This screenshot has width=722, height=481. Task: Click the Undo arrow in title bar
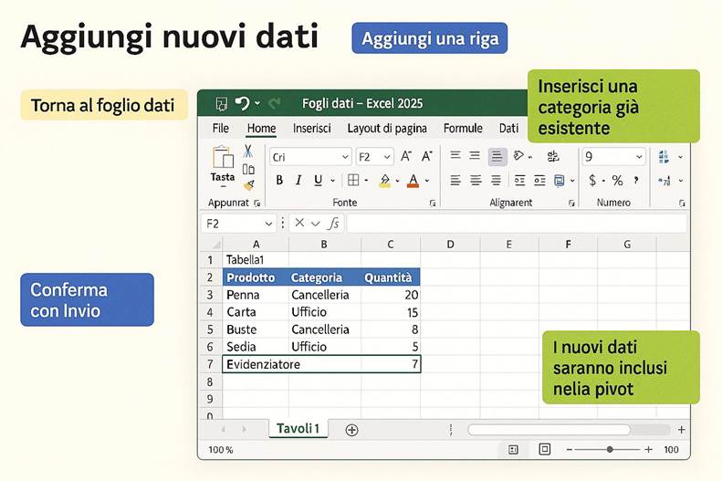point(242,103)
